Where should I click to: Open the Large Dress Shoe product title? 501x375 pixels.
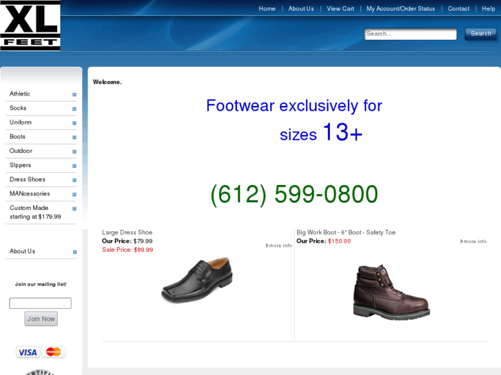(x=127, y=233)
